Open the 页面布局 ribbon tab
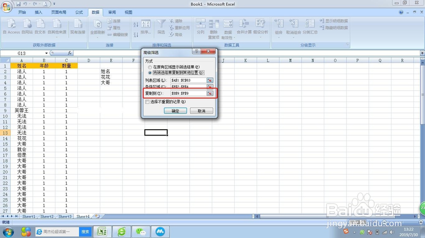Screen dimensions: 425x238 pos(59,12)
